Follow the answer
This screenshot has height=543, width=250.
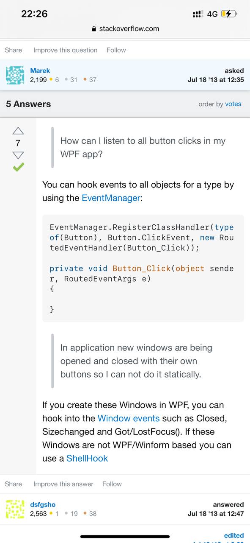click(112, 484)
